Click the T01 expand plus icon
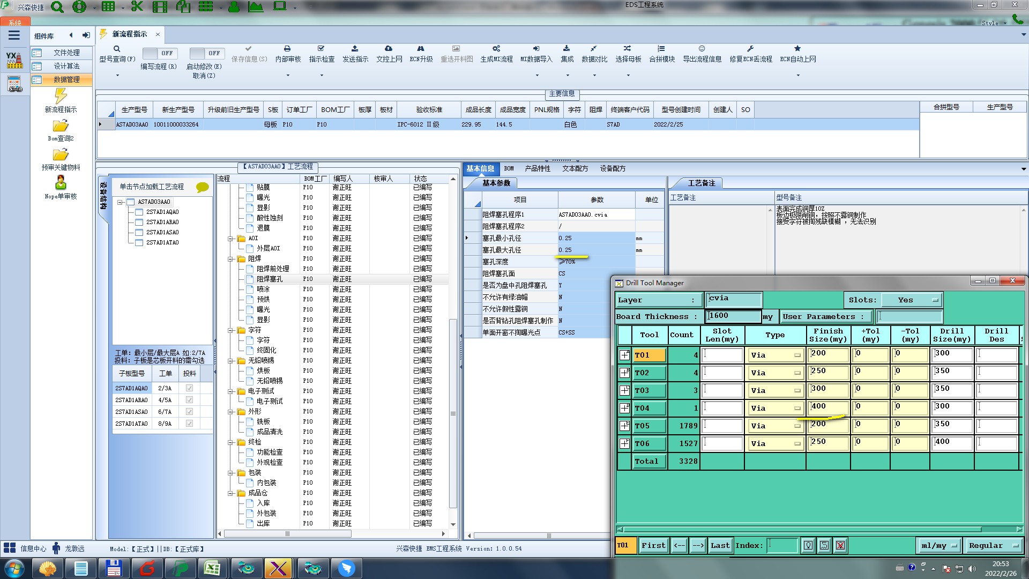Image resolution: width=1029 pixels, height=579 pixels. [x=624, y=355]
